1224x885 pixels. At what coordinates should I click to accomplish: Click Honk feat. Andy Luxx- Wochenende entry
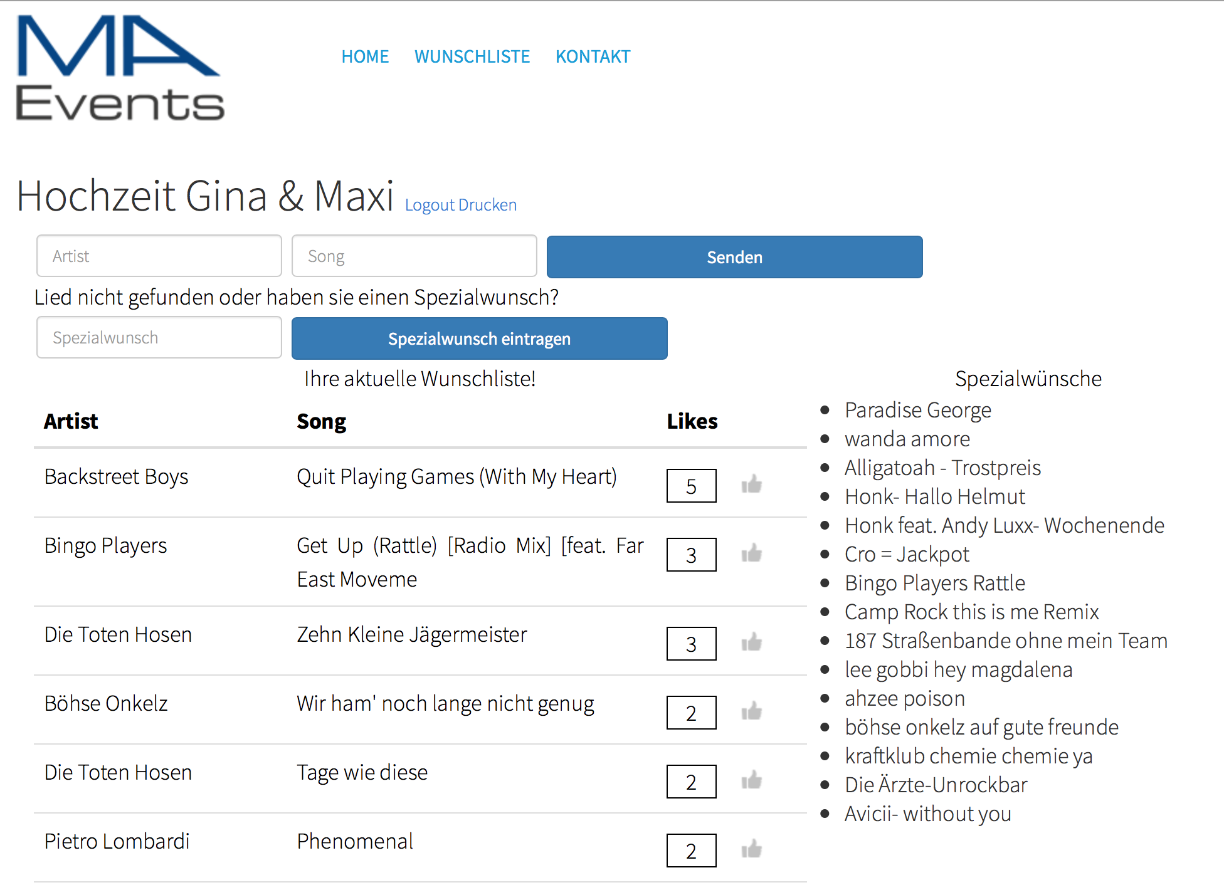(x=1005, y=525)
